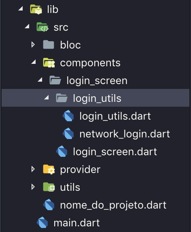Open login_screen.dart file

[115, 152]
